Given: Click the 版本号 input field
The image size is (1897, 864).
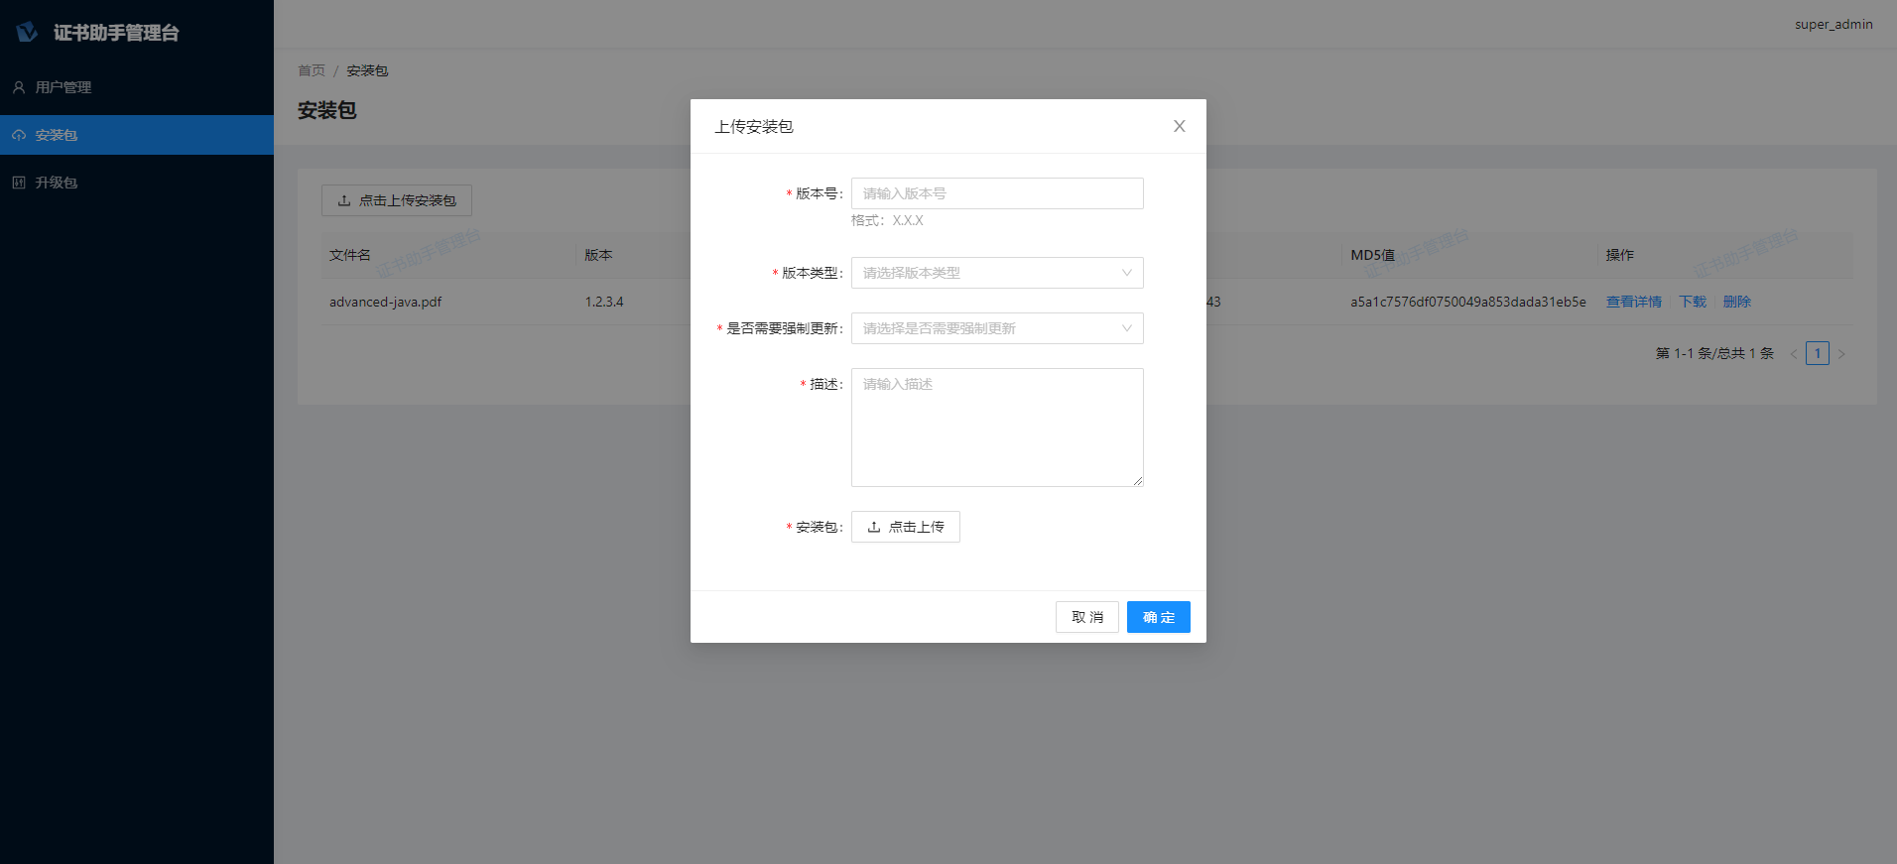Looking at the screenshot, I should pyautogui.click(x=997, y=193).
